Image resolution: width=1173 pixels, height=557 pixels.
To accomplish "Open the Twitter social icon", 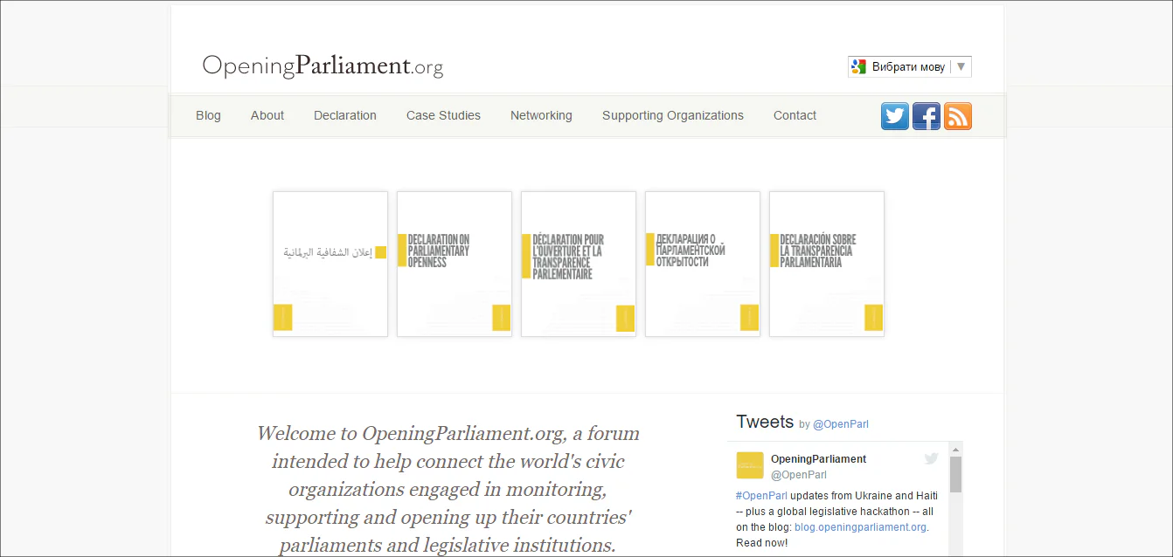I will 895,116.
